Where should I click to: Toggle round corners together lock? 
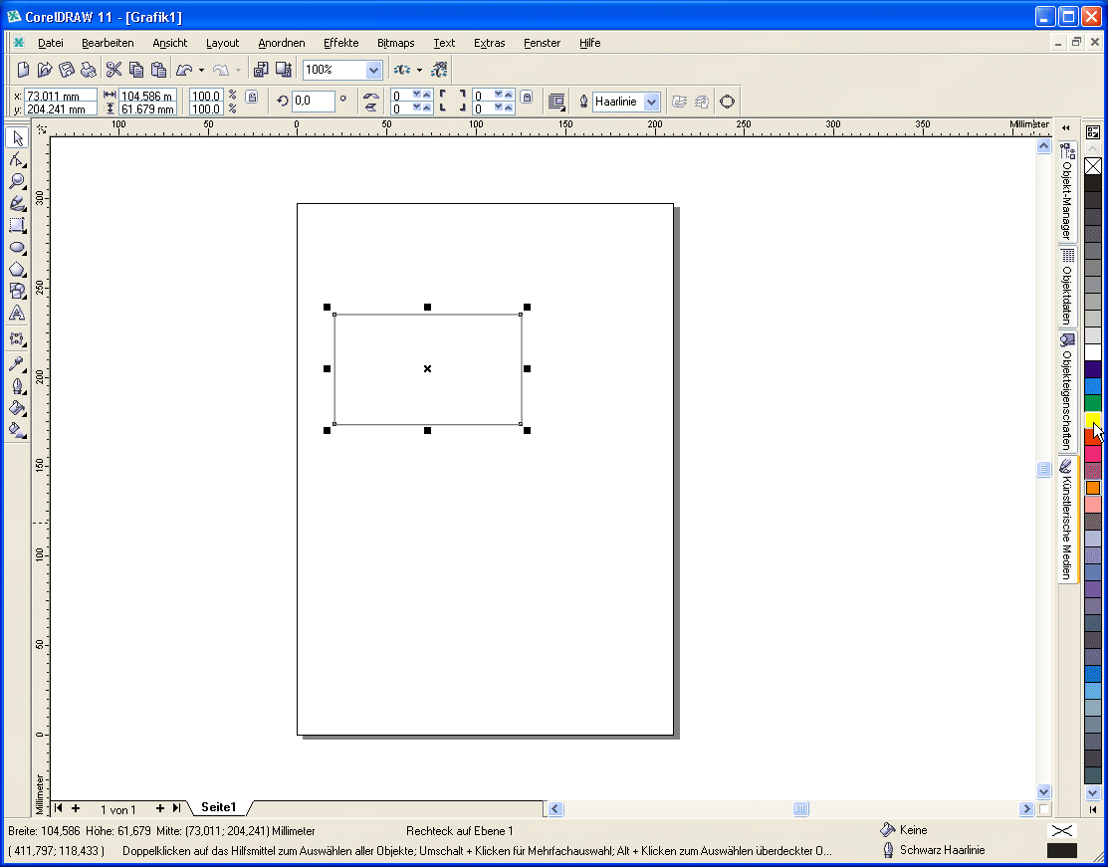pos(527,97)
